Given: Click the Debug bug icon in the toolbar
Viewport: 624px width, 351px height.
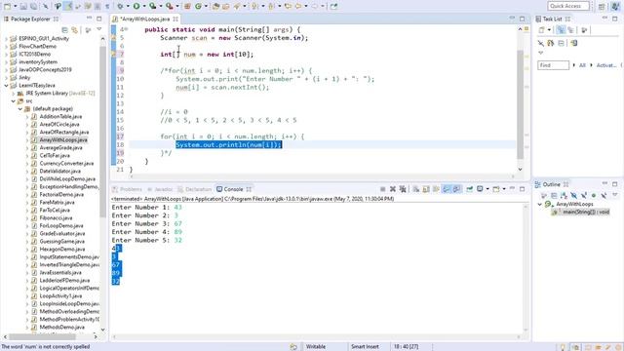Looking at the screenshot, I should point(120,6).
